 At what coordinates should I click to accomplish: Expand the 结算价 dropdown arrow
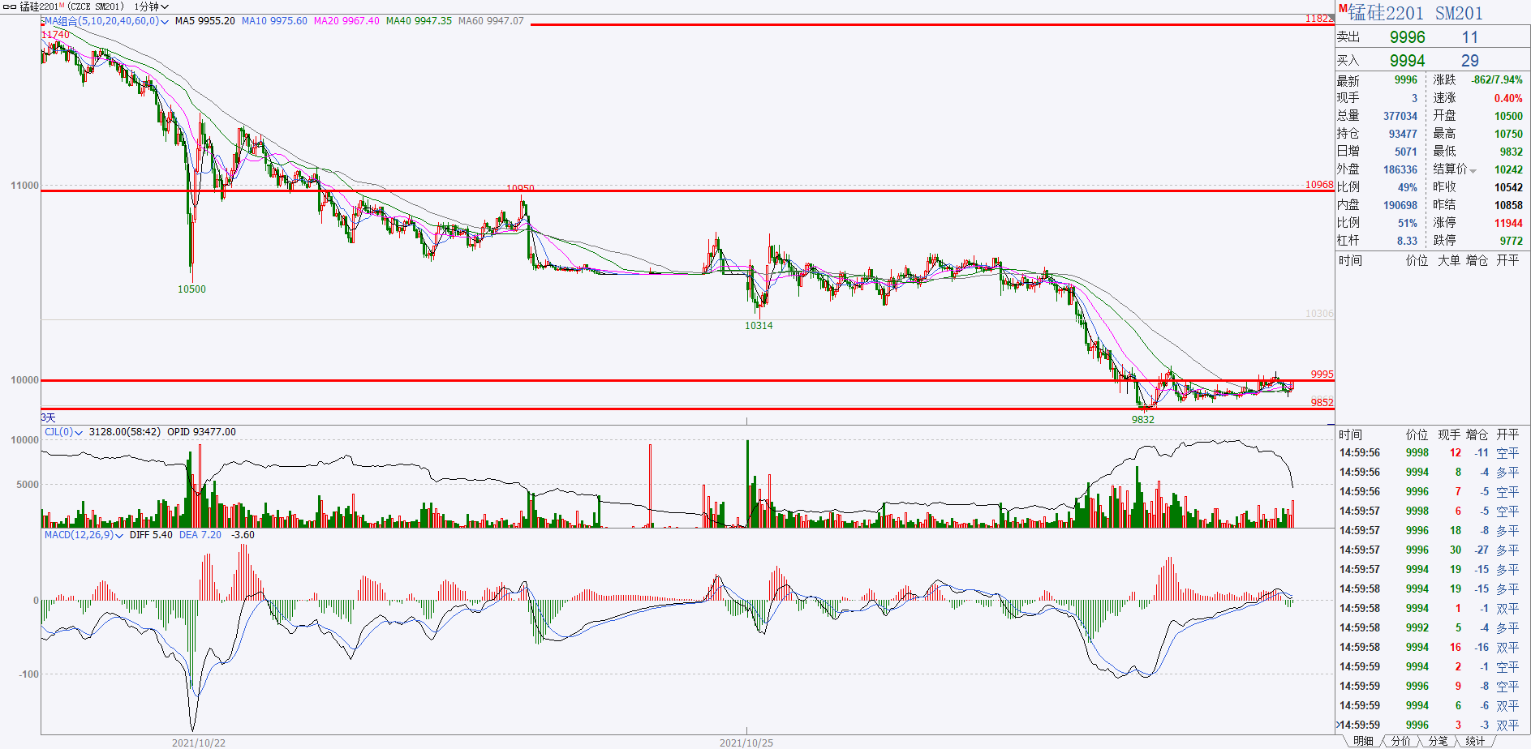[x=1473, y=170]
